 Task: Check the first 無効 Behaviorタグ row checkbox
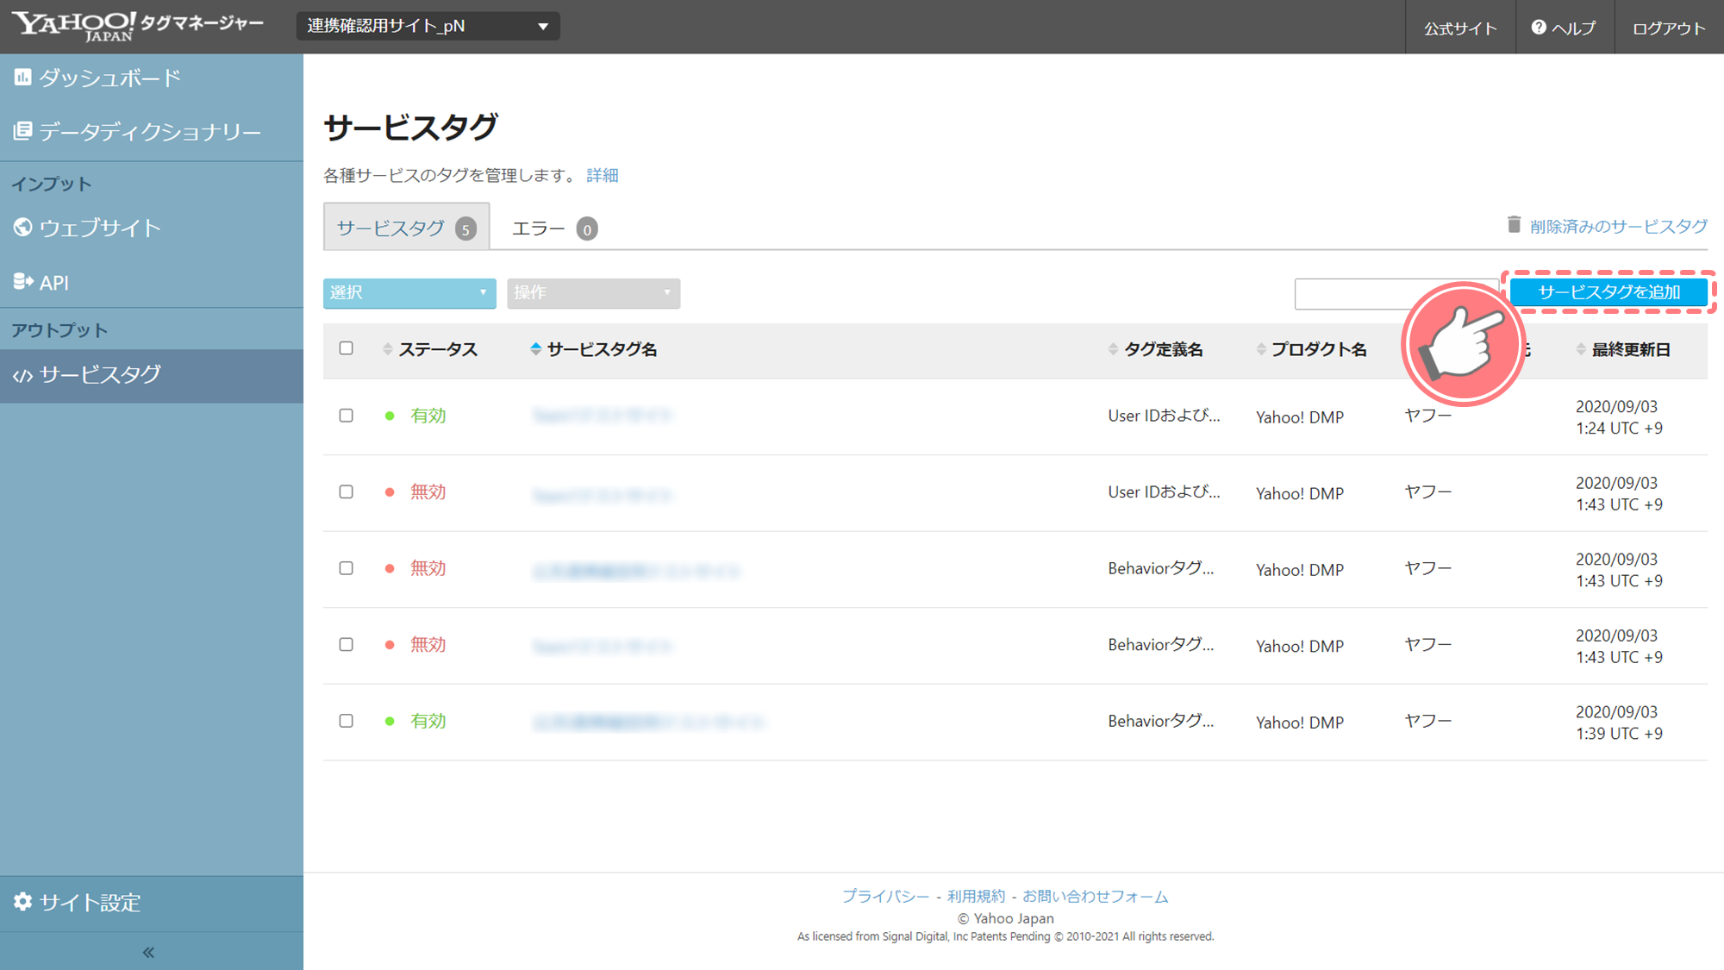347,568
